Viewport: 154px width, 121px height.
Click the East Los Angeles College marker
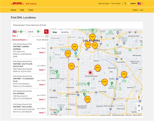(124, 43)
